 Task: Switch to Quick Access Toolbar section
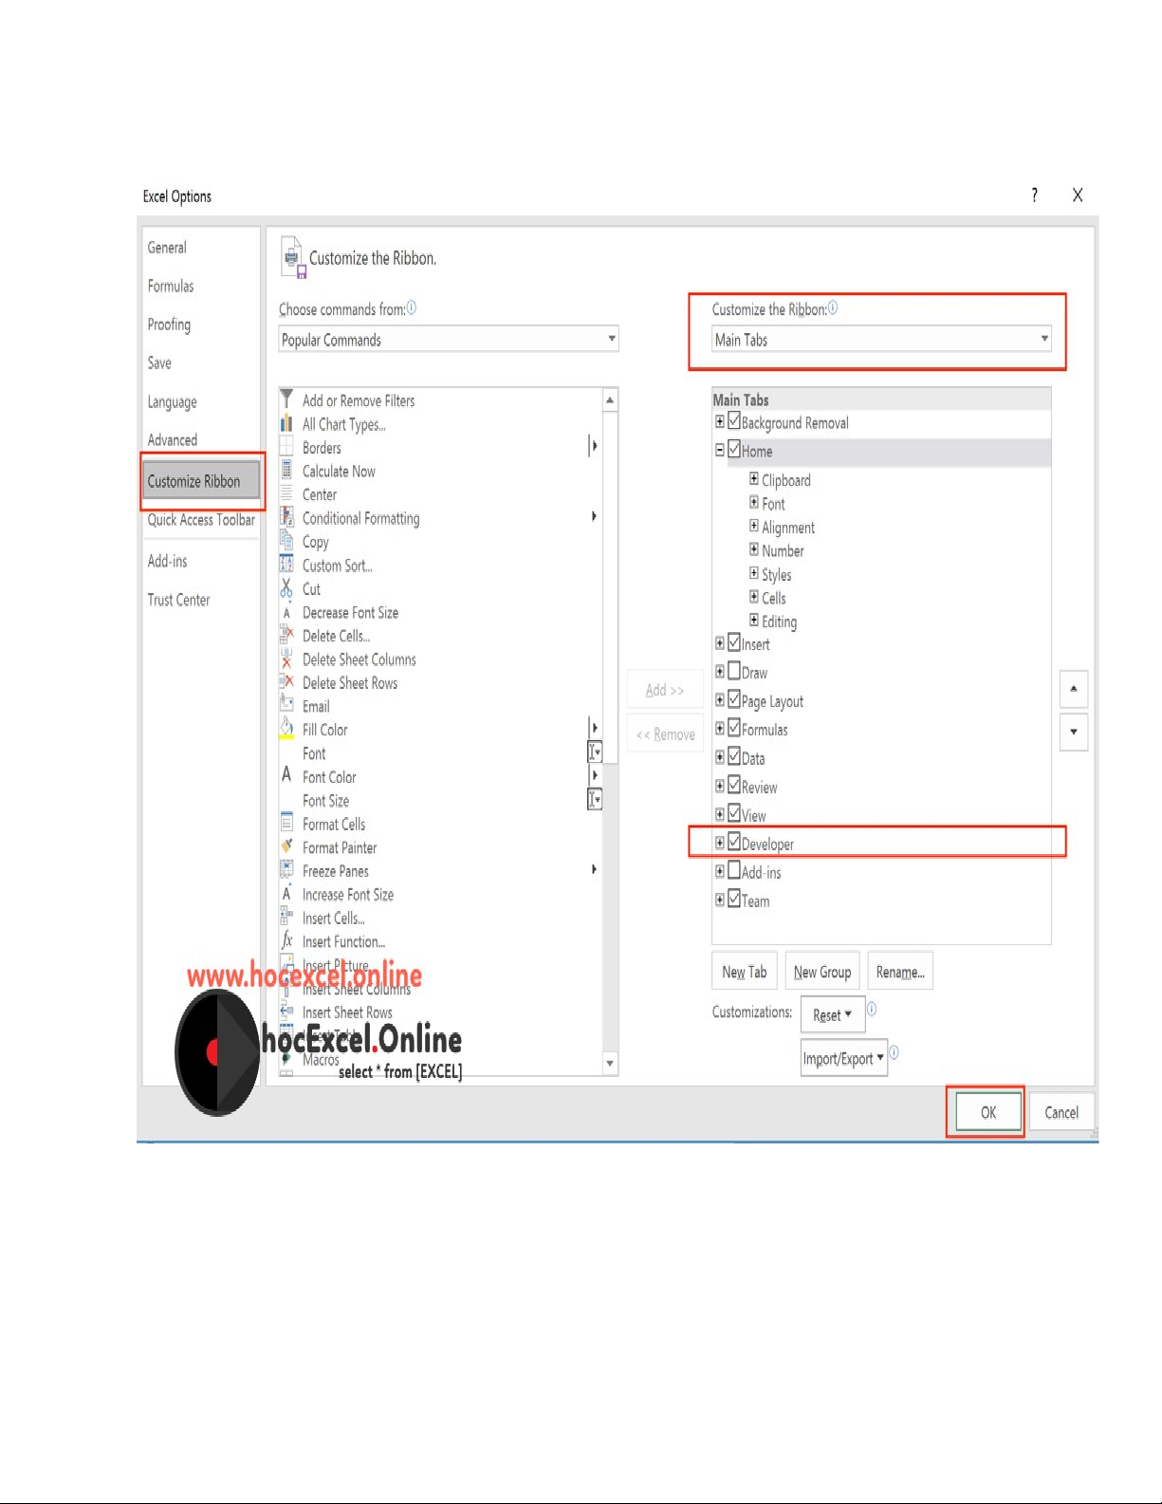pyautogui.click(x=201, y=520)
